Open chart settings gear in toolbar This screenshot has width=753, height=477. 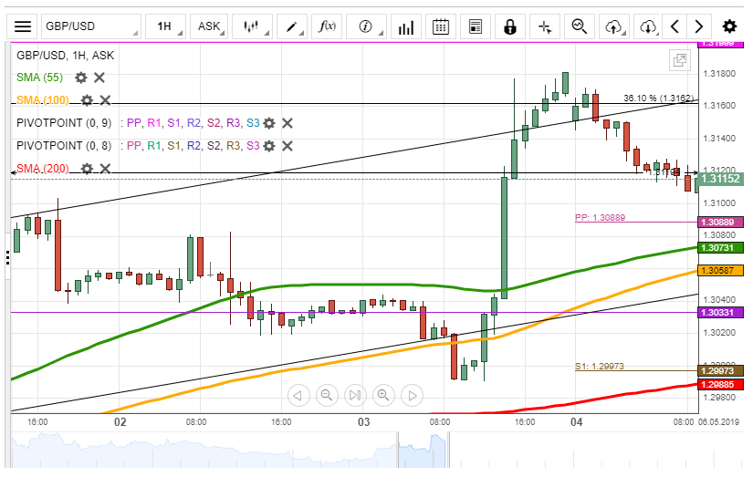point(729,26)
